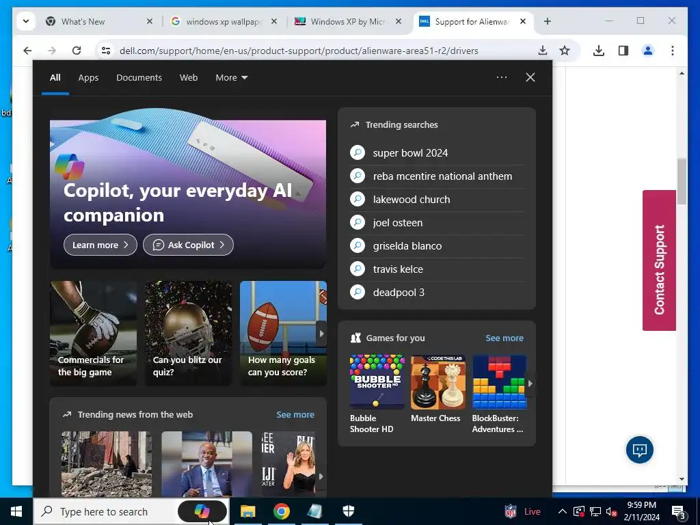Click See more for trending news
700x525 pixels.
pyautogui.click(x=295, y=415)
